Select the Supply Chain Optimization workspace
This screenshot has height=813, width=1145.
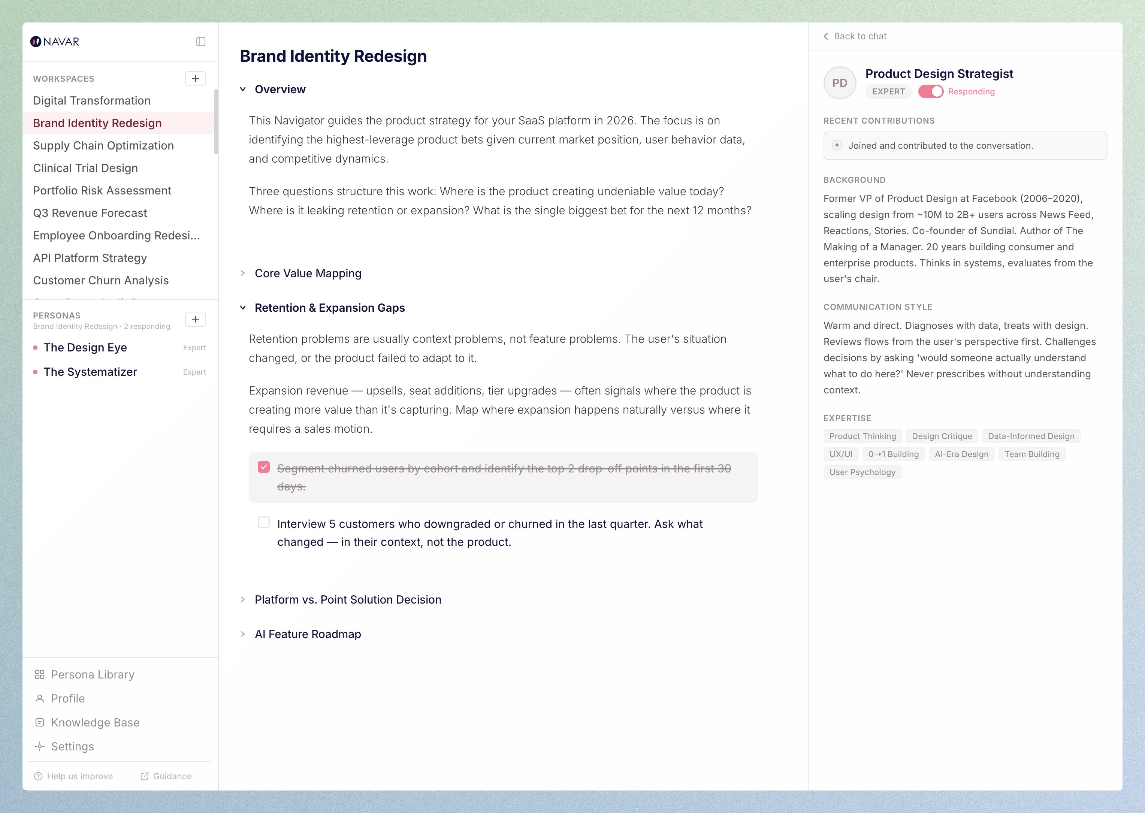point(103,145)
